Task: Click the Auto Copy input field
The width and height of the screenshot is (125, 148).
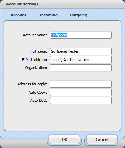Action: pos(81,92)
